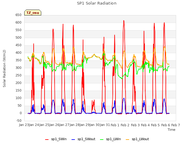Click the SP1 Solar Radiation chart title

pyautogui.click(x=97, y=3)
